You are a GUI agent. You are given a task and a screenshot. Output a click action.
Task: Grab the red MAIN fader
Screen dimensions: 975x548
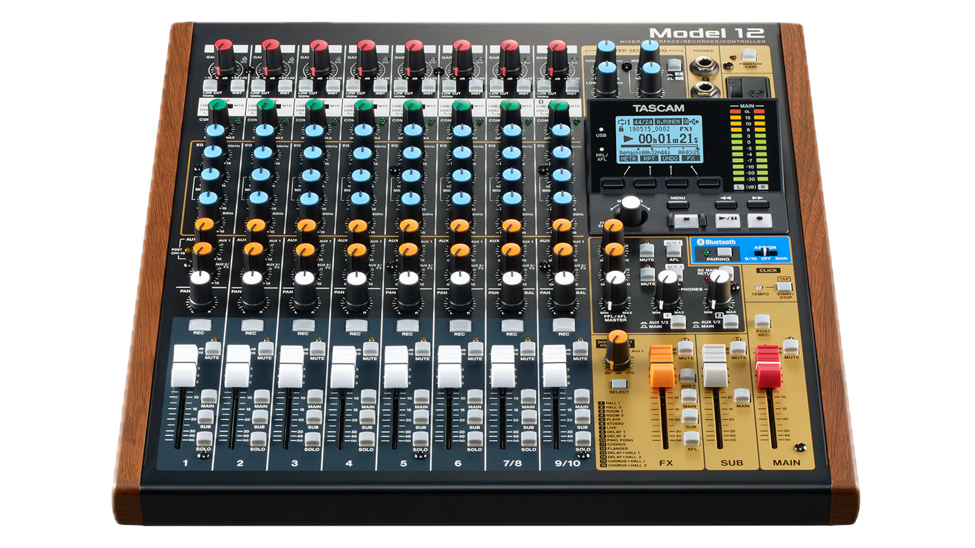(x=768, y=367)
